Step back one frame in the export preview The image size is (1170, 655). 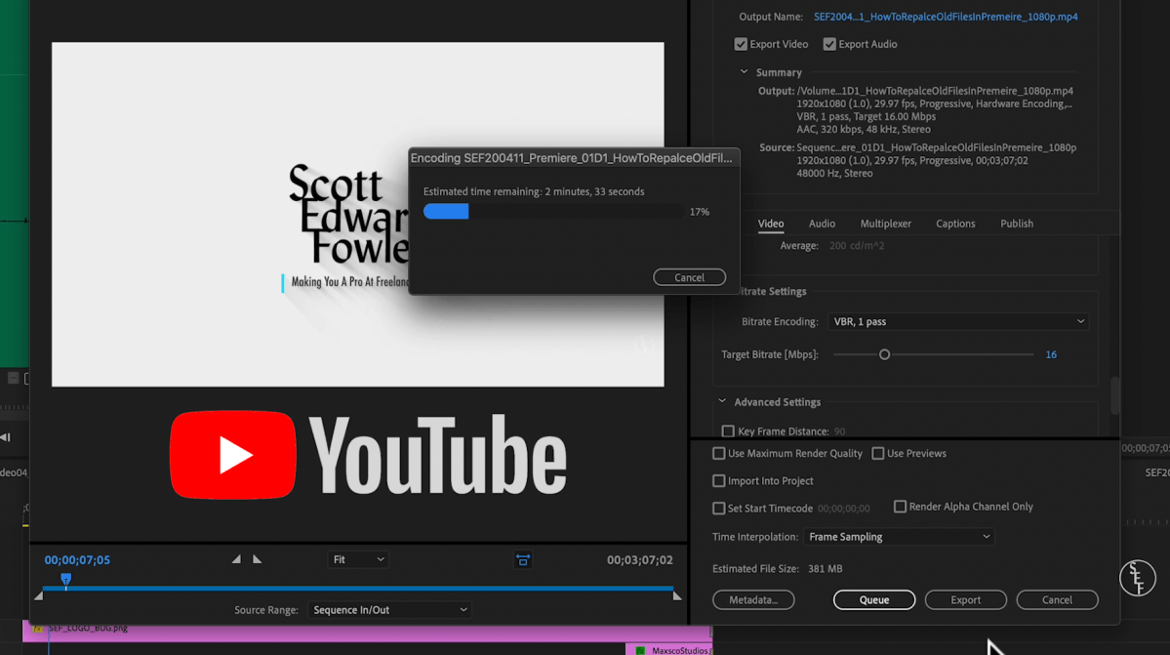pos(235,558)
